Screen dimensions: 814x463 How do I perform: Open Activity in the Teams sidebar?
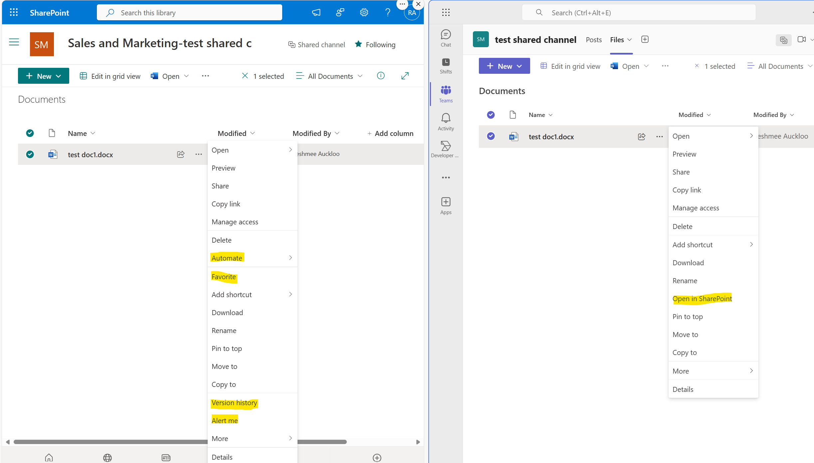[x=446, y=122]
